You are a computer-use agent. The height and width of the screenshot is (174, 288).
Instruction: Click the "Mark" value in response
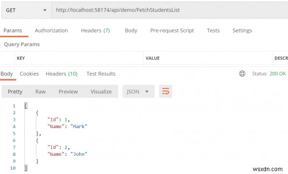coord(79,126)
